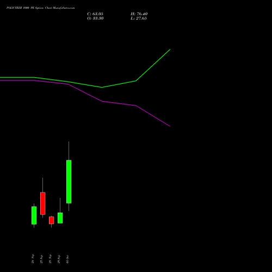This screenshot has width=272, height=272.
Task: Click the open value 'O: 33.30'
Action: tap(95, 18)
